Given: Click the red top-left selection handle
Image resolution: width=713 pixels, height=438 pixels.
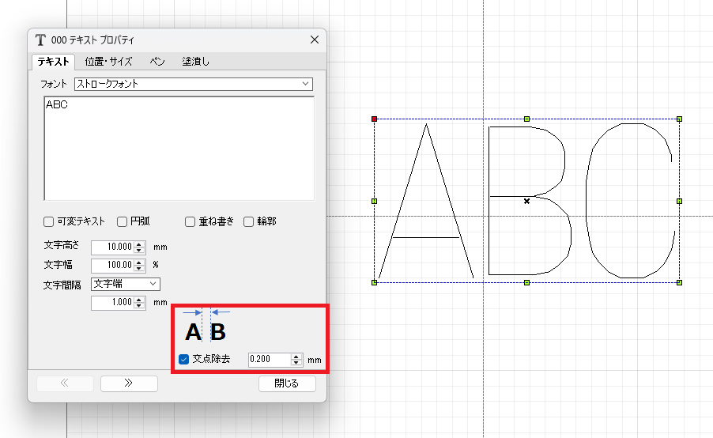Looking at the screenshot, I should coord(374,119).
